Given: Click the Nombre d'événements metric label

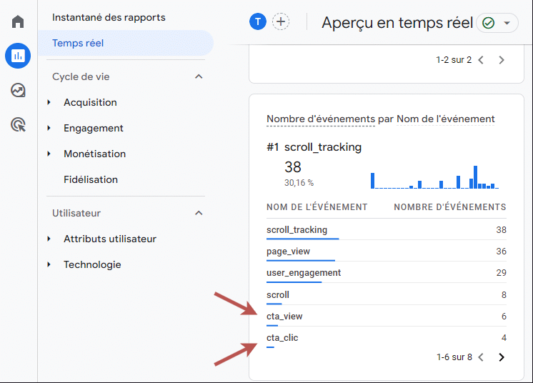Looking at the screenshot, I should [x=320, y=119].
